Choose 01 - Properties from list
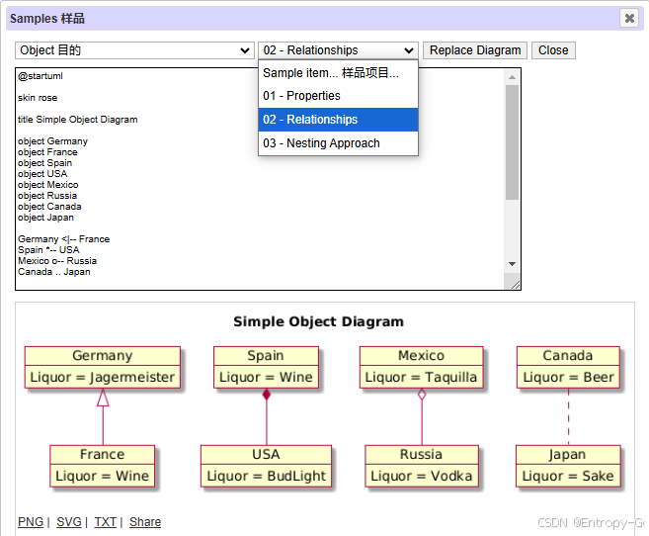Viewport: 649px width, 536px height. tap(338, 96)
